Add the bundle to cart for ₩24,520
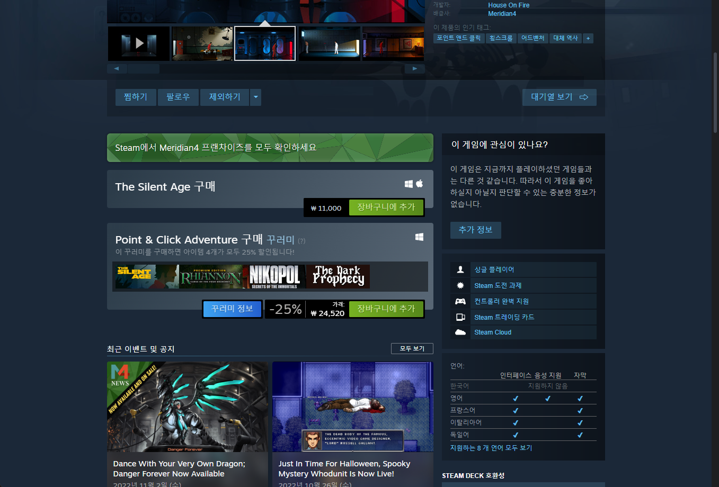The height and width of the screenshot is (487, 719). pyautogui.click(x=386, y=309)
